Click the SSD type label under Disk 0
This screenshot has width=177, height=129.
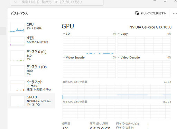(x=29, y=56)
